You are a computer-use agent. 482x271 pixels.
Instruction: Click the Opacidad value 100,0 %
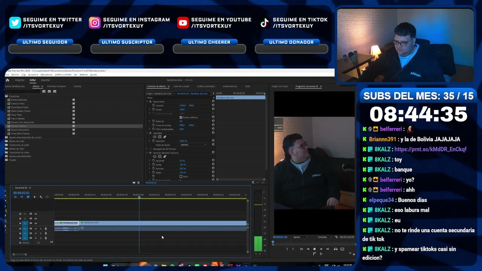[183, 141]
